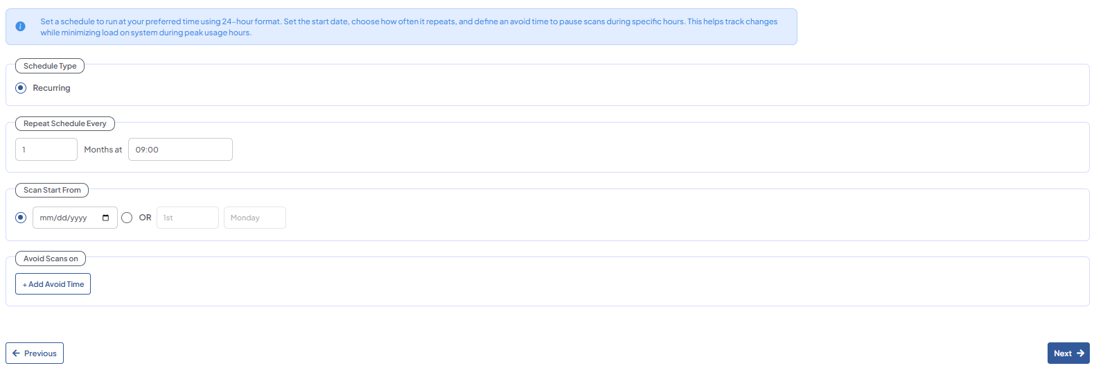Click the left arrow icon on the Previous button
1094x368 pixels.
(17, 353)
